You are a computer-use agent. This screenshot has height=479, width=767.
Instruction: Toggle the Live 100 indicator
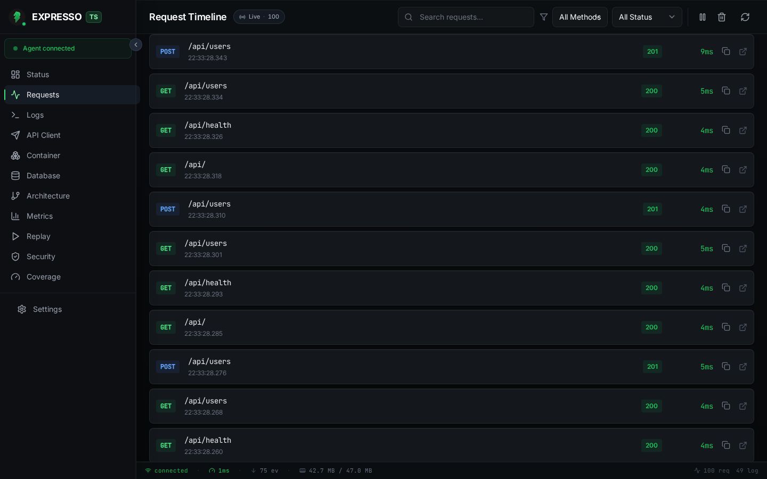[x=259, y=17]
